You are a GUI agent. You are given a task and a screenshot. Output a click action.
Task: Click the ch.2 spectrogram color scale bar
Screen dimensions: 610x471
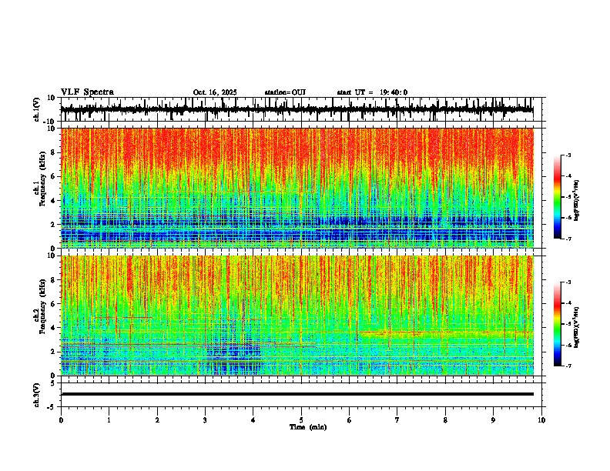558,324
